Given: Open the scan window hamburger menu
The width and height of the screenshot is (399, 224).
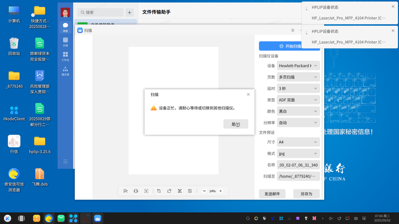Looking at the screenshot, I should point(292,30).
